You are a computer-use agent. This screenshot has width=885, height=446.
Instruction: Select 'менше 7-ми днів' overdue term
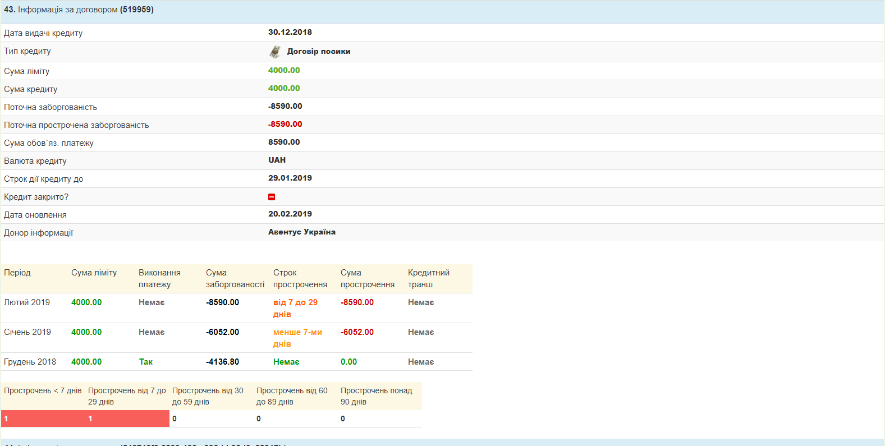pyautogui.click(x=298, y=338)
